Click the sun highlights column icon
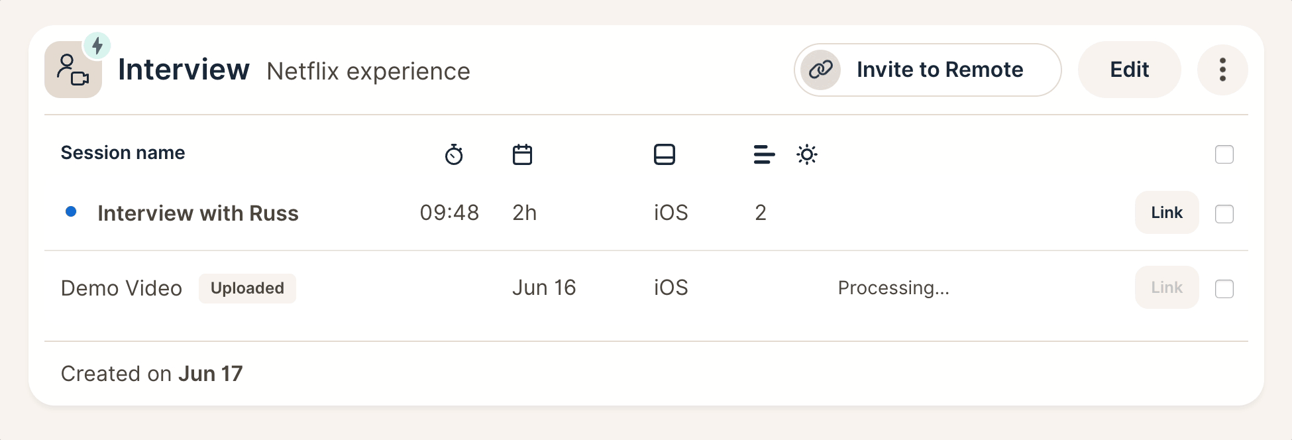Viewport: 1292px width, 440px height. click(x=806, y=154)
